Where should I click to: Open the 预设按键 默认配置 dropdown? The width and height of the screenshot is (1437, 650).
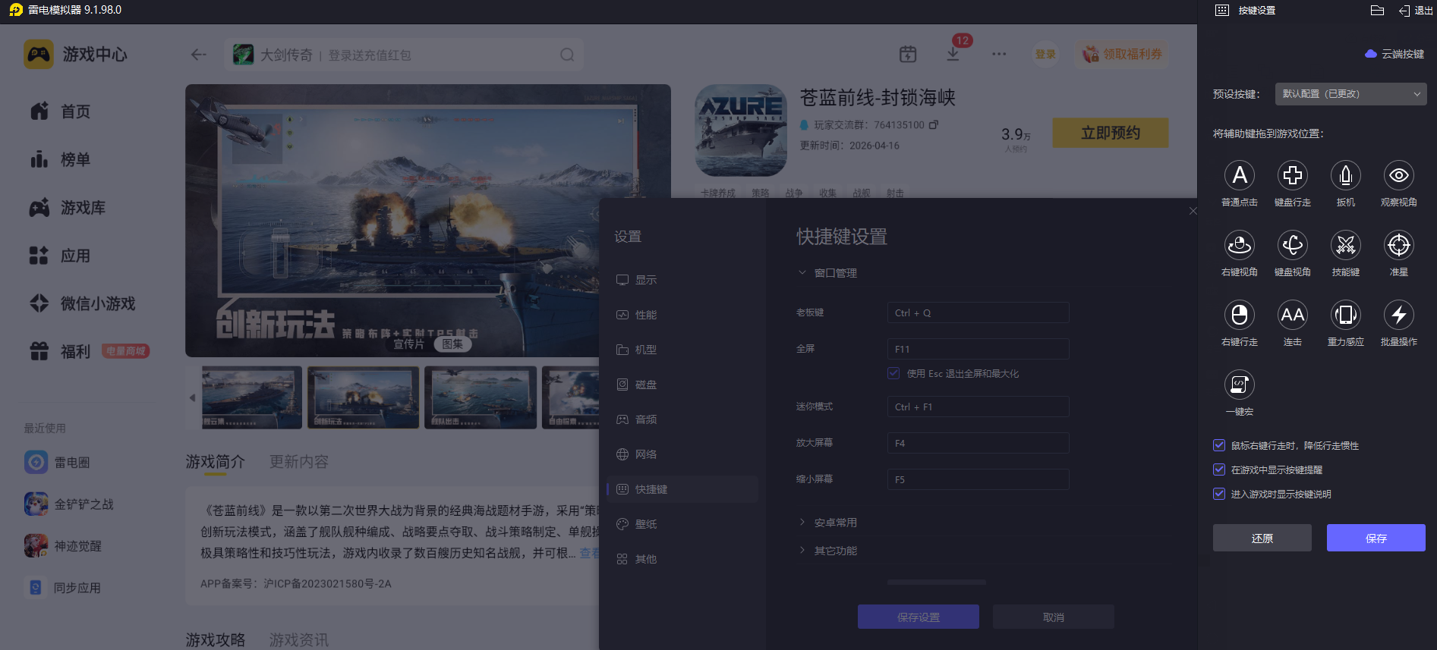click(1350, 94)
